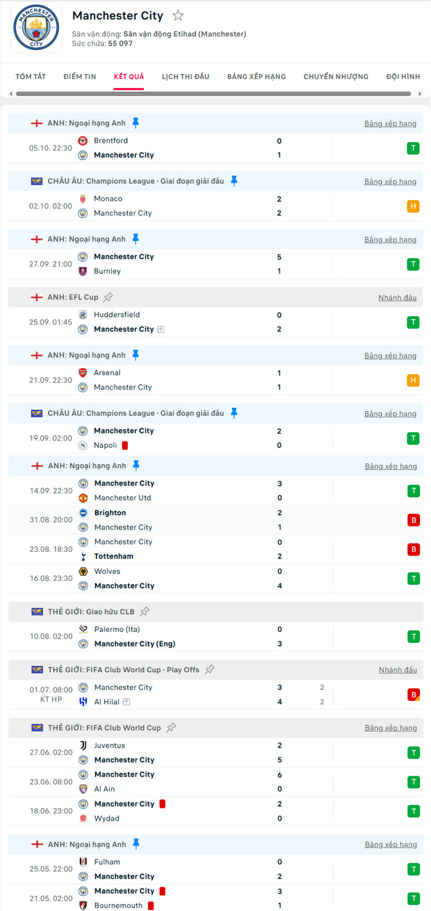Open the Lịch thi đấu tab
This screenshot has height=911, width=431.
click(186, 77)
